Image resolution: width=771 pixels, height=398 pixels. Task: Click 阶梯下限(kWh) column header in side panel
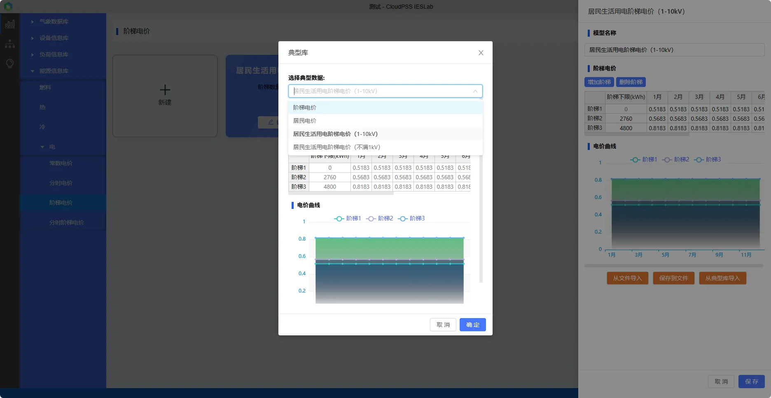(x=626, y=97)
